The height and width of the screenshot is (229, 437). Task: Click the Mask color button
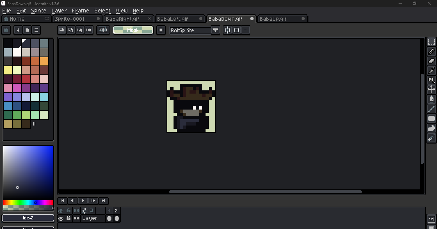pyautogui.click(x=133, y=30)
